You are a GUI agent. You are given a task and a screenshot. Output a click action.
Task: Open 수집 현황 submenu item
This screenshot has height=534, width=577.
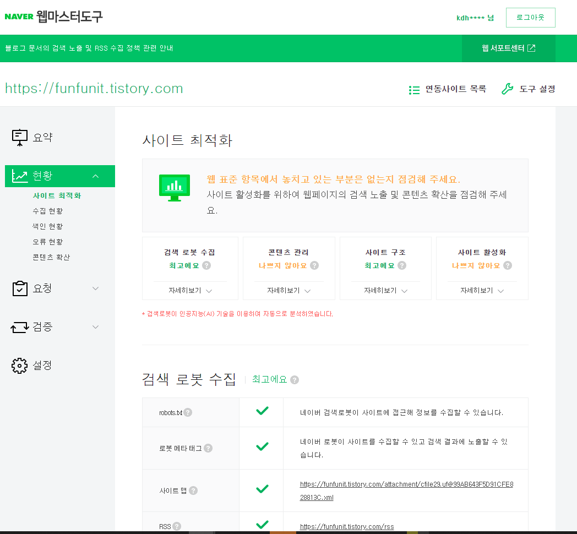point(48,211)
